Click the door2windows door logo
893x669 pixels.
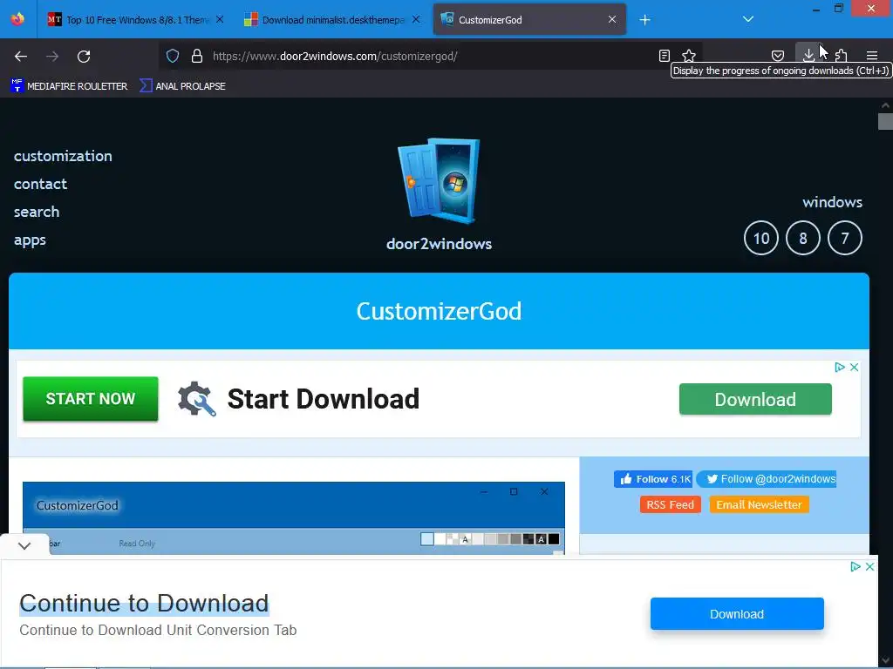point(439,179)
